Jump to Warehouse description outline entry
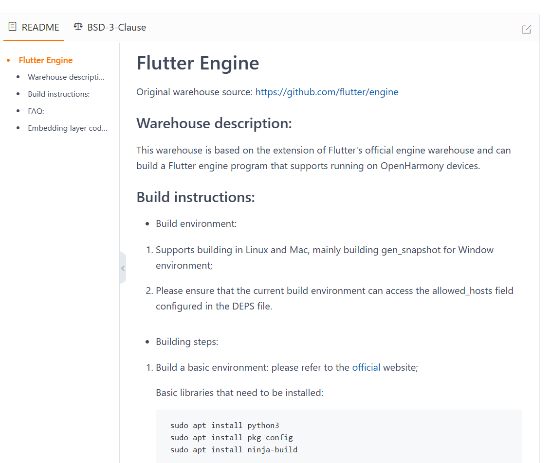Image resolution: width=551 pixels, height=463 pixels. (x=66, y=77)
